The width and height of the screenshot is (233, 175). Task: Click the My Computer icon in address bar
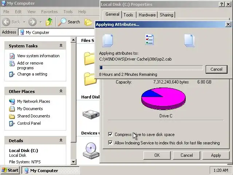[22, 32]
